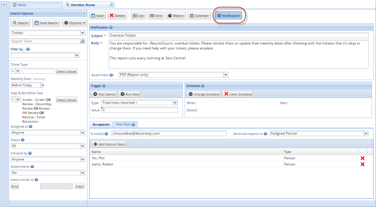Click the Search Term input field

point(45,41)
